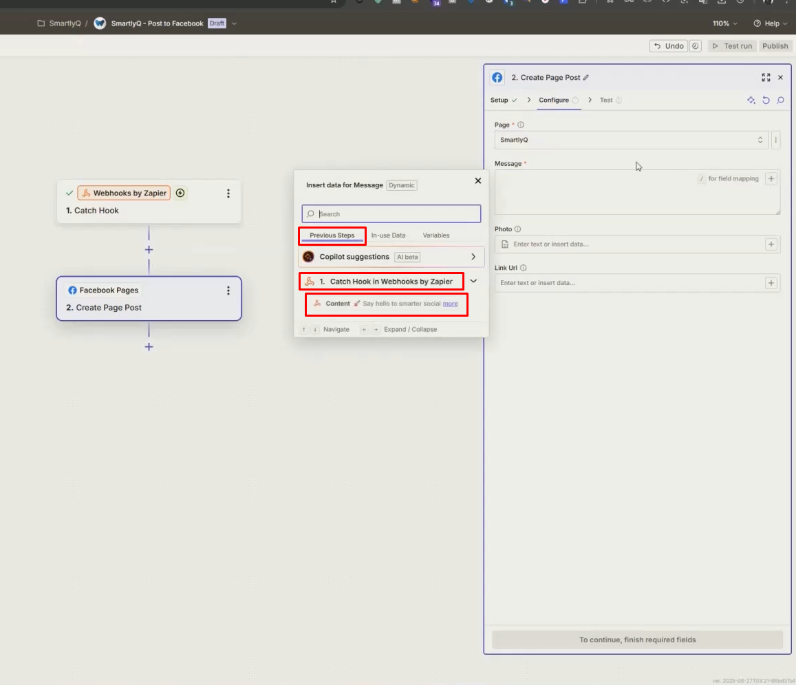Screen dimensions: 796x685
Task: Close the Create Page Post panel
Action: (x=781, y=78)
